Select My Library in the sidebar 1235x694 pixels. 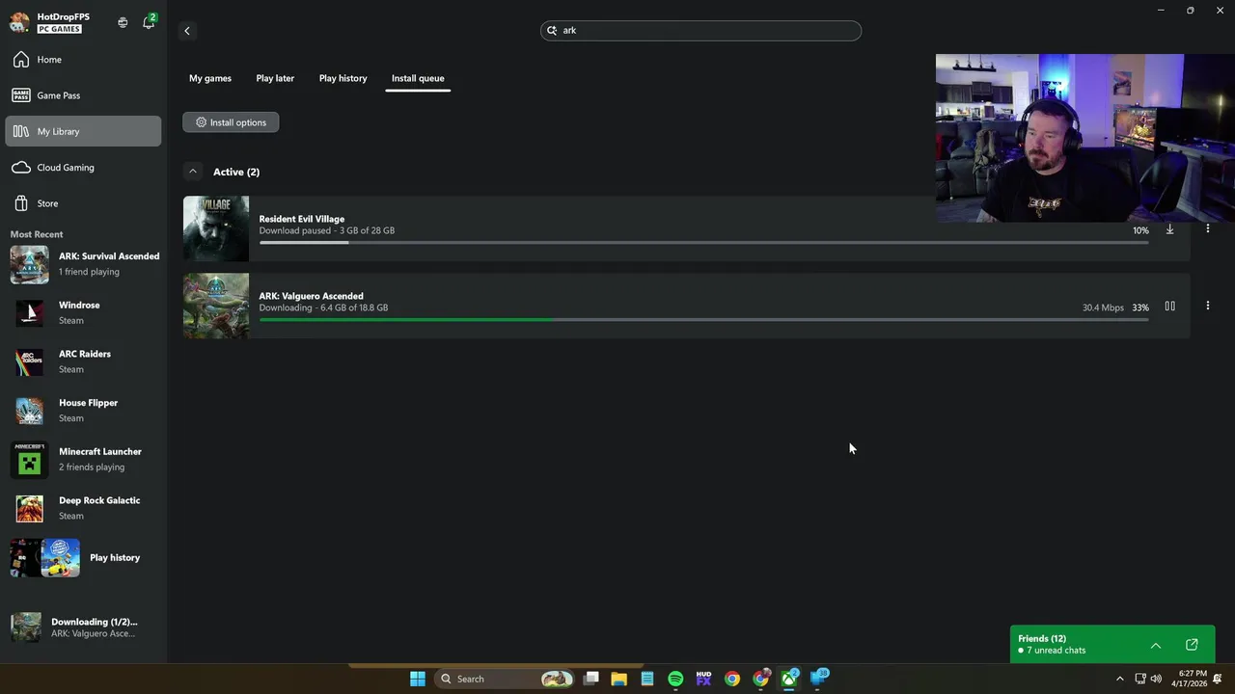coord(83,131)
